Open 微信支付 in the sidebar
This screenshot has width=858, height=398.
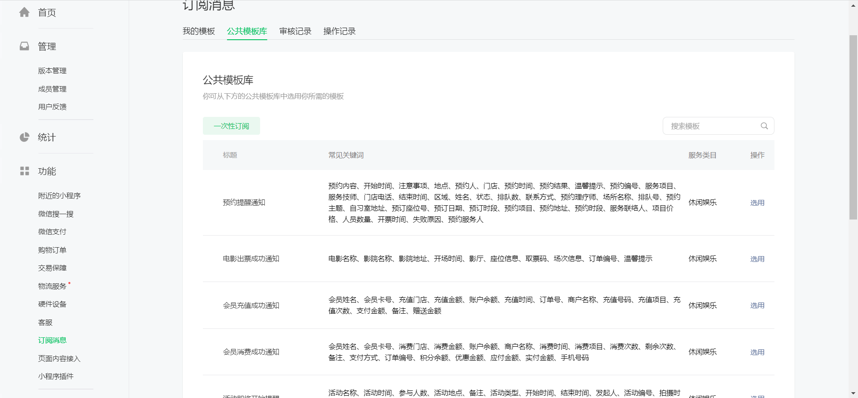pos(52,232)
